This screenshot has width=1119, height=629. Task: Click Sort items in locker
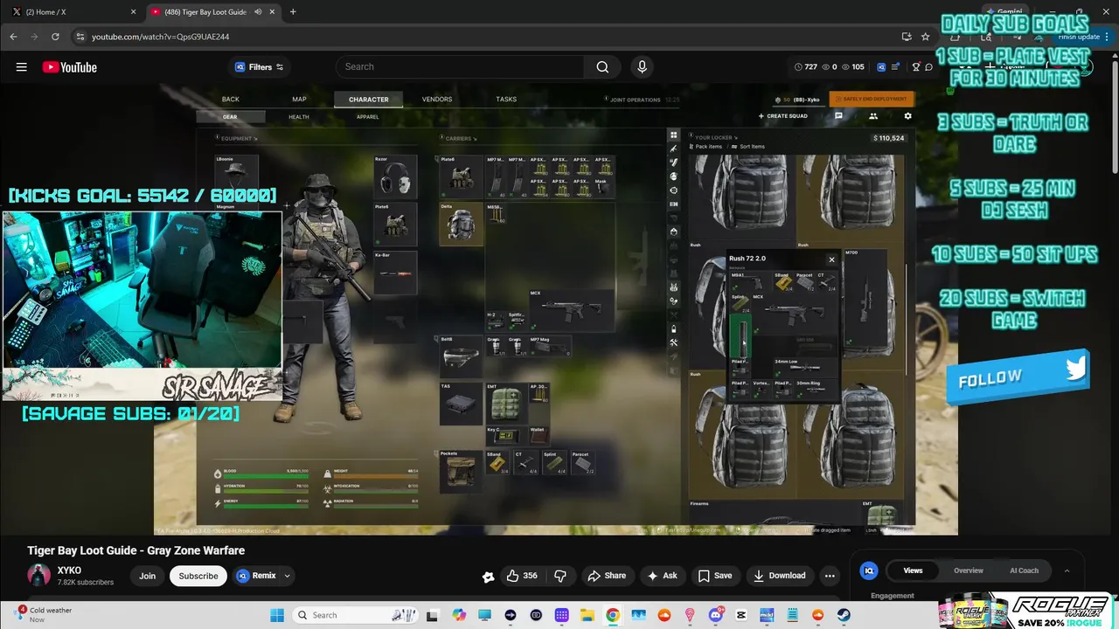point(747,147)
